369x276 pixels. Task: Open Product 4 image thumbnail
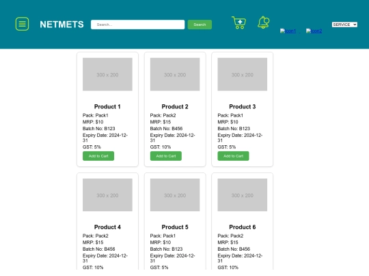pos(107,195)
